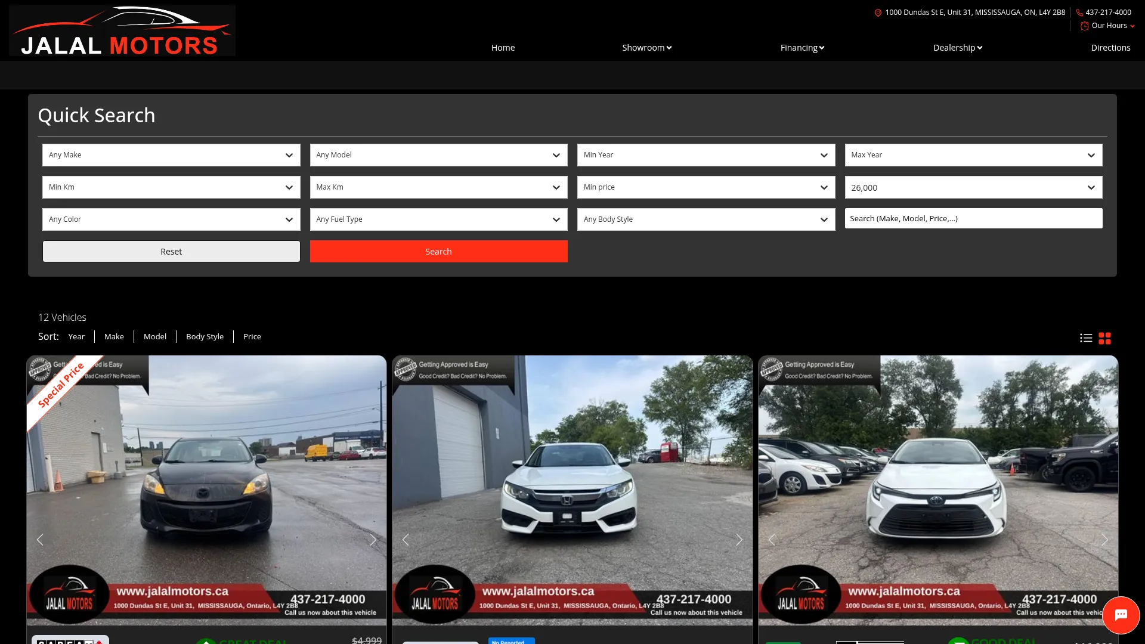Open the live chat bubble
Image resolution: width=1145 pixels, height=644 pixels.
coord(1121,615)
